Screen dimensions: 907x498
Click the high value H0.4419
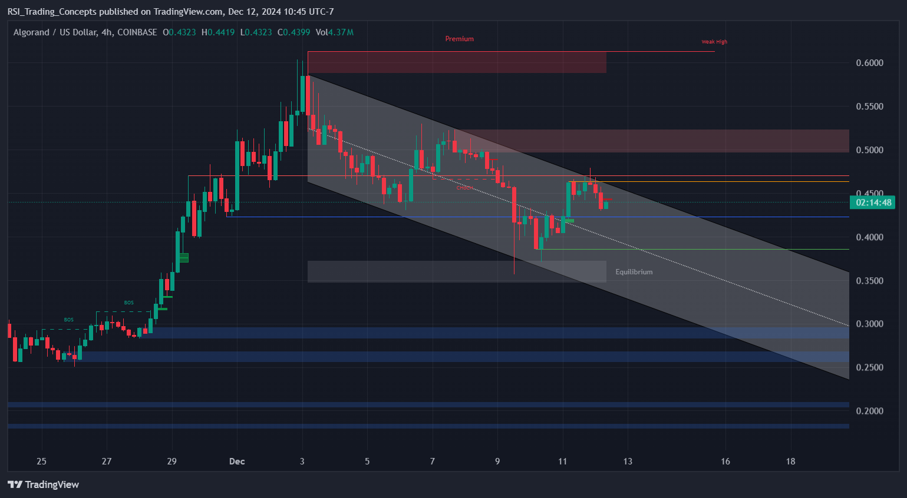click(x=218, y=32)
